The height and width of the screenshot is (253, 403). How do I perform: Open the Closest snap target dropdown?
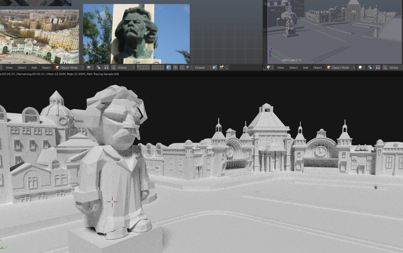[203, 68]
